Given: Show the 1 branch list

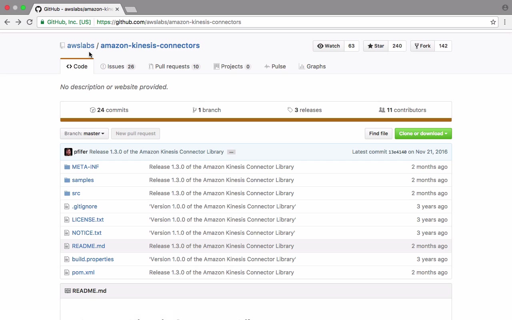Looking at the screenshot, I should coord(207,110).
